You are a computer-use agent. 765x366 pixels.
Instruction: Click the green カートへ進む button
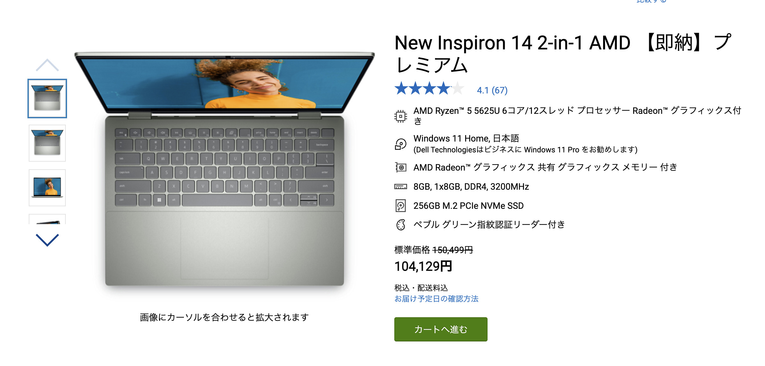(x=441, y=329)
